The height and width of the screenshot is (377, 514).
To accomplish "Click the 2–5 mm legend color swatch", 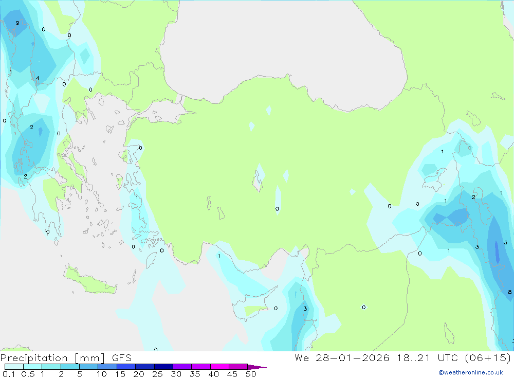I will pyautogui.click(x=70, y=367).
